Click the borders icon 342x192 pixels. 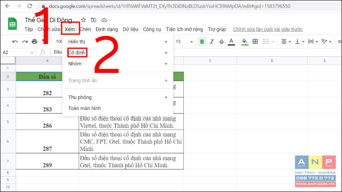click(x=255, y=41)
